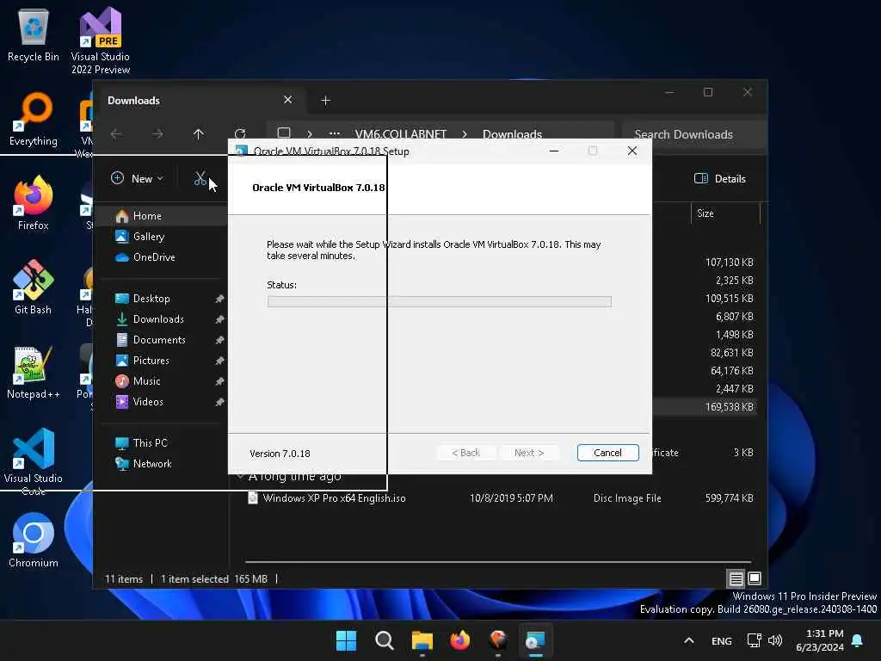Open the chevron before the breadcrumb ellipsis
This screenshot has width=881, height=661.
[310, 134]
